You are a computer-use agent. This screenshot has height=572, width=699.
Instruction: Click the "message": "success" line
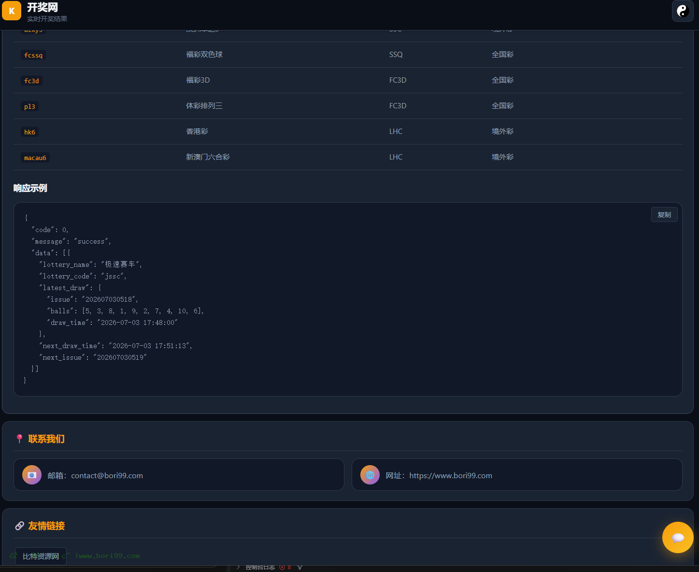[71, 241]
